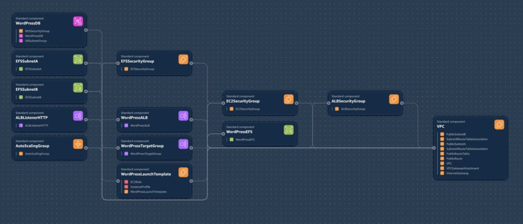Click the green EFS icon on EFSSubnetB card
Viewport: 523px width, 224px height.
78,88
